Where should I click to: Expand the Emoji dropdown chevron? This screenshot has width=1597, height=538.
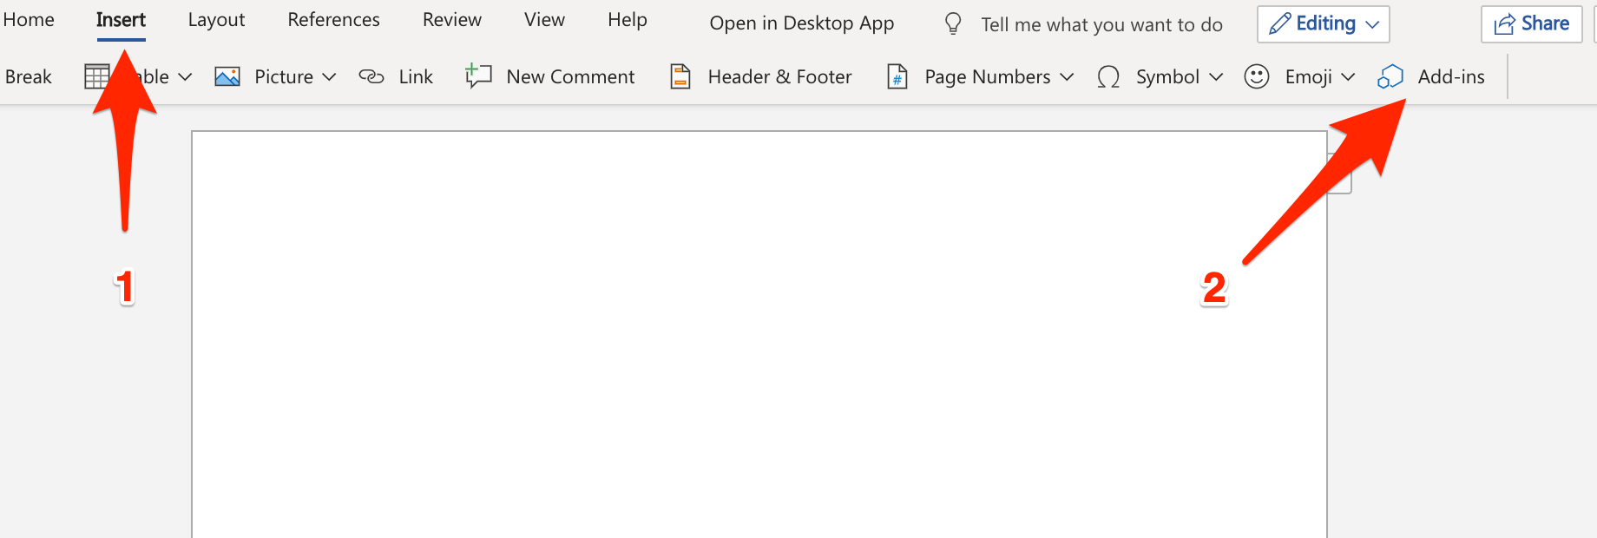(x=1348, y=77)
